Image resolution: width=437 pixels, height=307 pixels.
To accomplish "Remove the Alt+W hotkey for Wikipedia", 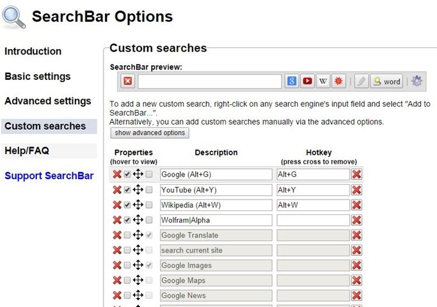I will point(356,205).
